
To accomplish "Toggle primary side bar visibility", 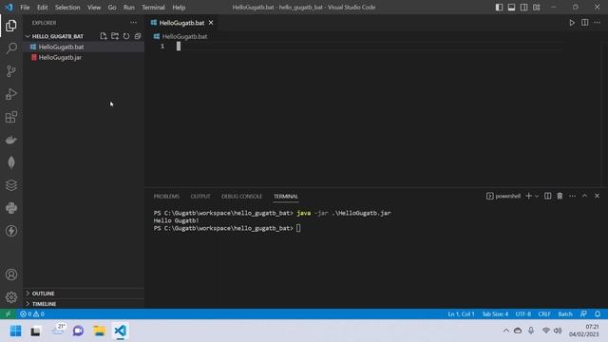I will pyautogui.click(x=499, y=8).
